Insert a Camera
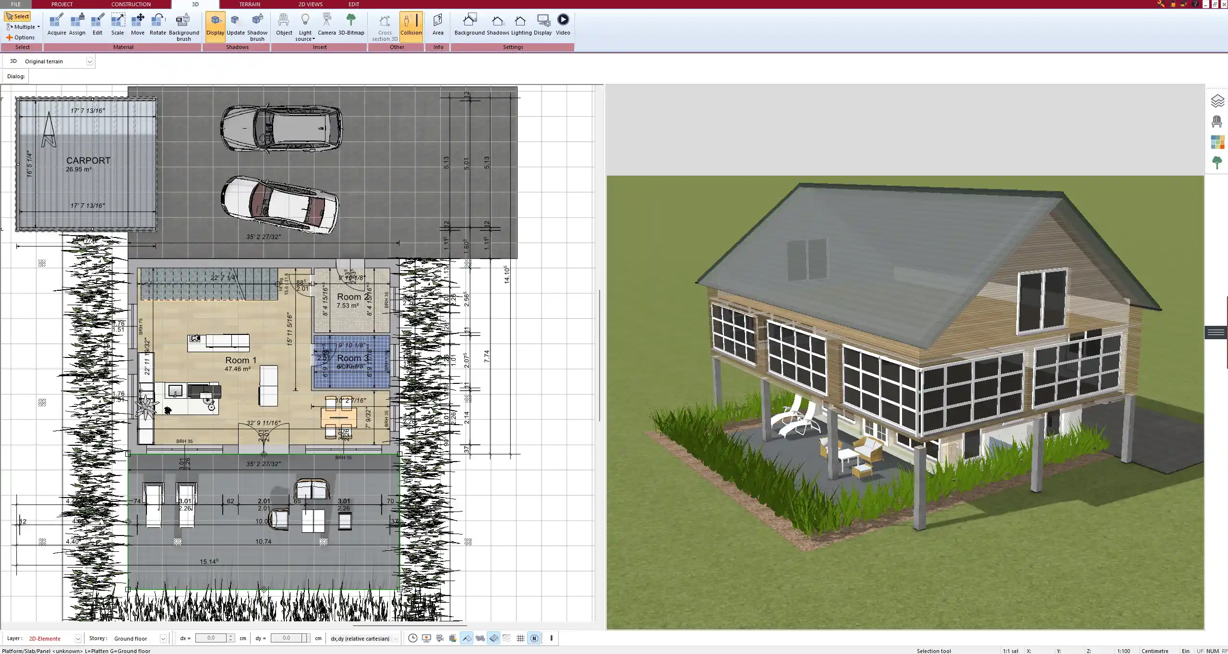Viewport: 1228px width, 654px height. pos(326,25)
